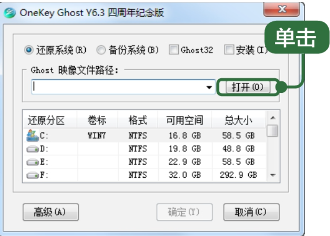Click the OneKey Ghost app icon in title bar

pyautogui.click(x=10, y=13)
